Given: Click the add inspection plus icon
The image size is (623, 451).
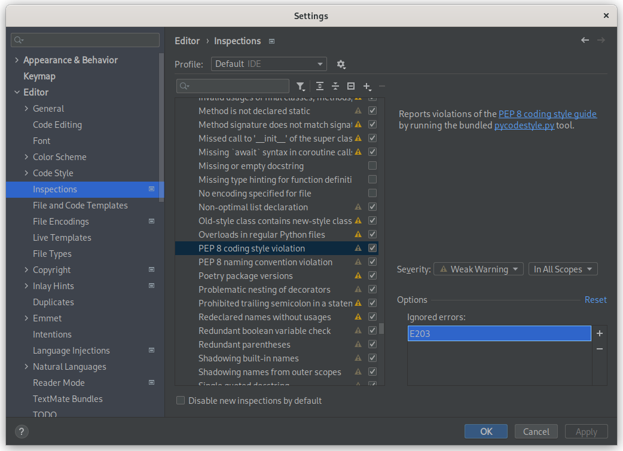Looking at the screenshot, I should pos(367,86).
